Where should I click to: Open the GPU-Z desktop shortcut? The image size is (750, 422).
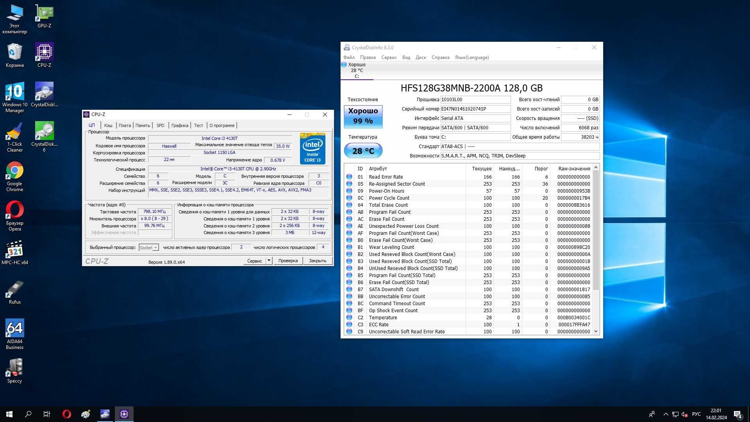pos(44,16)
